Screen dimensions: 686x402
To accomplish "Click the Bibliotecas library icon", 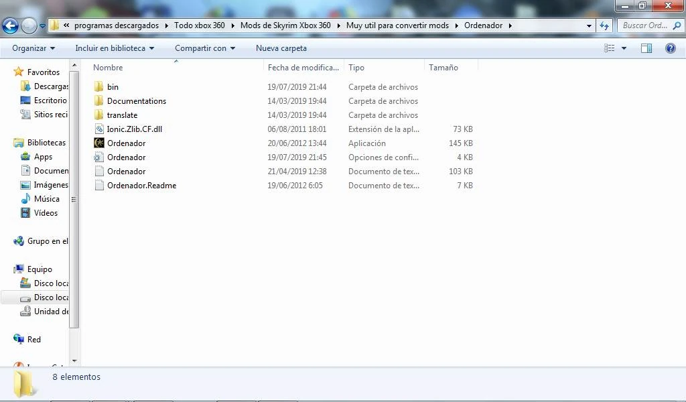I will tap(18, 143).
